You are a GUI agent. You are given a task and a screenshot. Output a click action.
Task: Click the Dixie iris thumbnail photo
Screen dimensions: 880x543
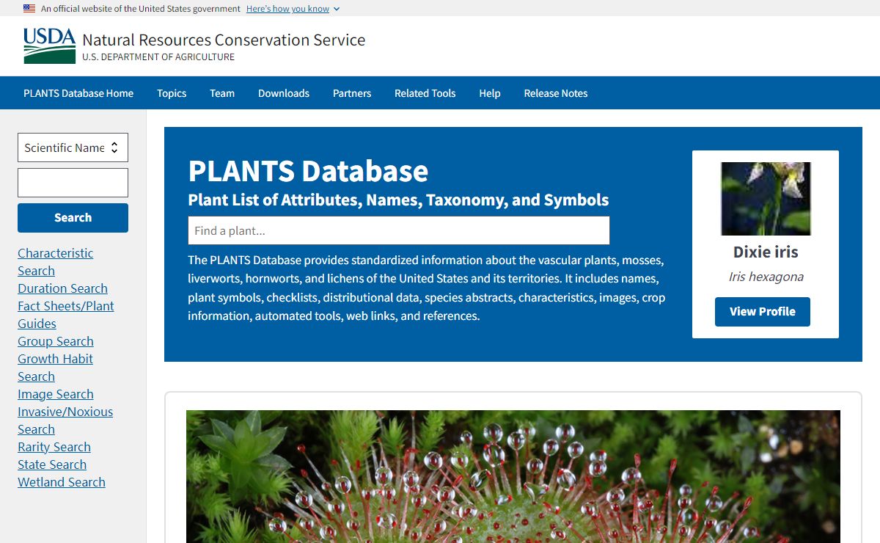tap(766, 199)
